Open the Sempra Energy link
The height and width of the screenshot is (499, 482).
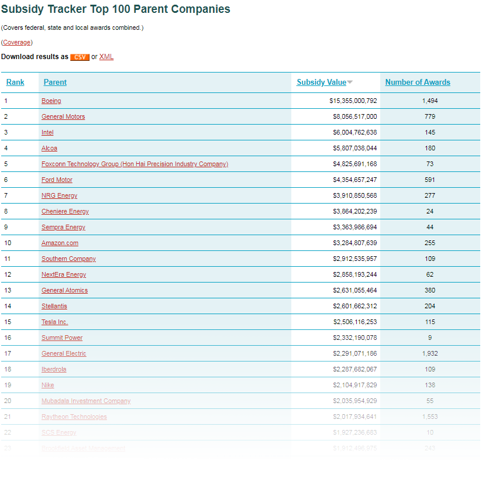tap(63, 227)
